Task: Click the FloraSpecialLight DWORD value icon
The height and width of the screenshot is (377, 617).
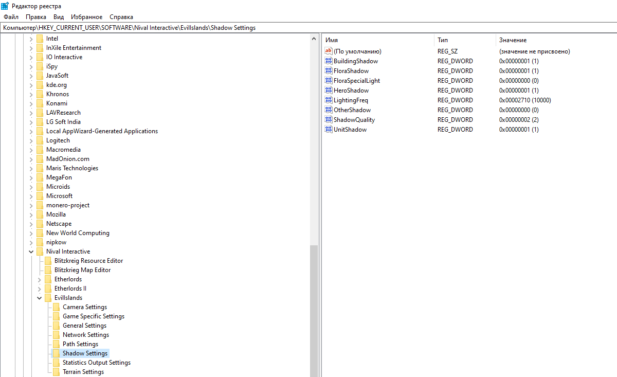Action: coord(329,81)
